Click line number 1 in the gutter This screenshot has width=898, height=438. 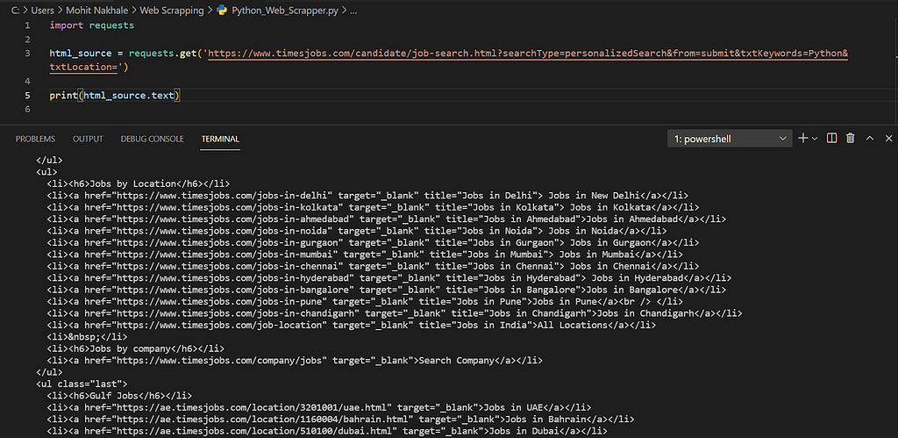27,25
